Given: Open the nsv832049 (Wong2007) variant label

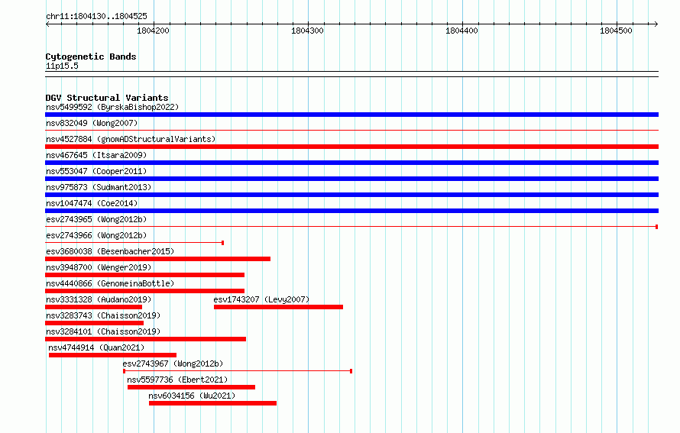Looking at the screenshot, I should coord(92,123).
